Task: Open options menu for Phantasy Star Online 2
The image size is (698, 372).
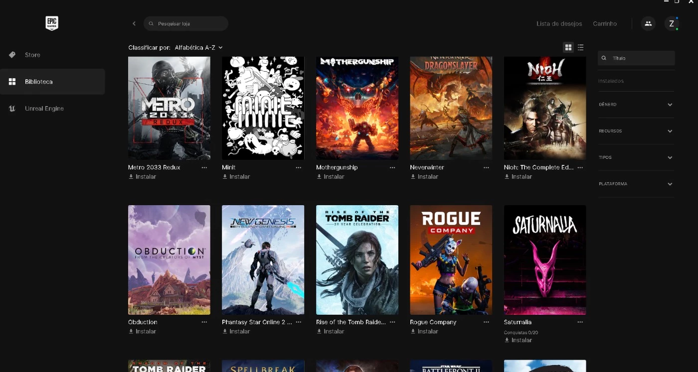Action: 299,322
